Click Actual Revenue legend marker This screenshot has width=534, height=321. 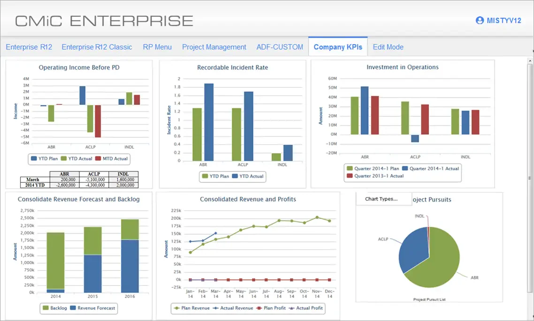tap(215, 308)
